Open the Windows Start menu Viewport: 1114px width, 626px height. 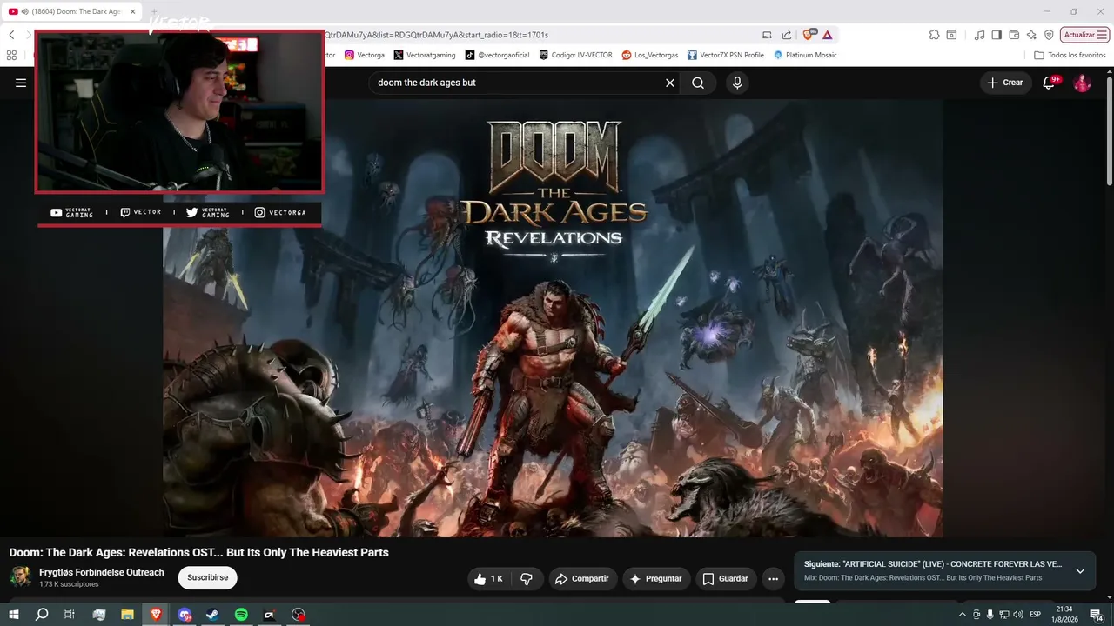[x=13, y=615]
